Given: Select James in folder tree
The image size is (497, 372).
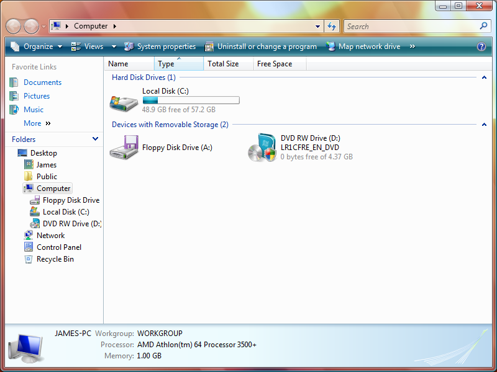Looking at the screenshot, I should pyautogui.click(x=46, y=165).
